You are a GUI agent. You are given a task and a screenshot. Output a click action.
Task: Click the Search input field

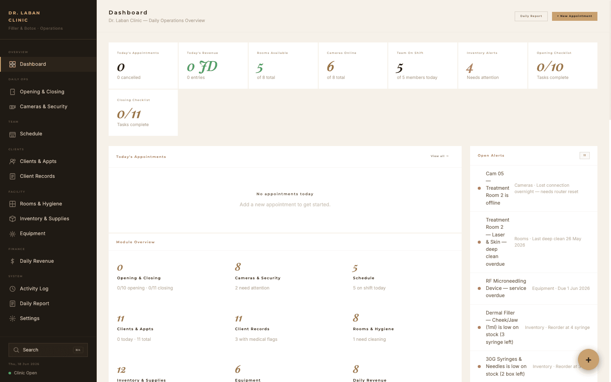click(x=48, y=350)
